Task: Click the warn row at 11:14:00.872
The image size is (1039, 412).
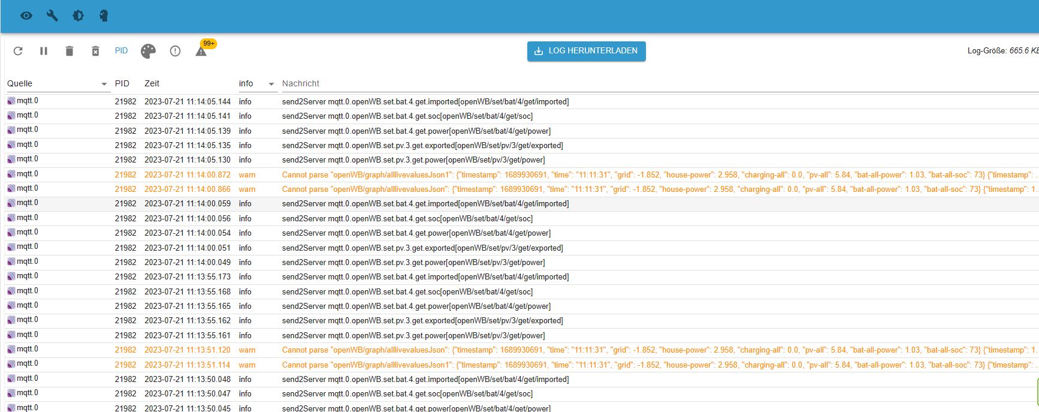Action: click(x=521, y=175)
